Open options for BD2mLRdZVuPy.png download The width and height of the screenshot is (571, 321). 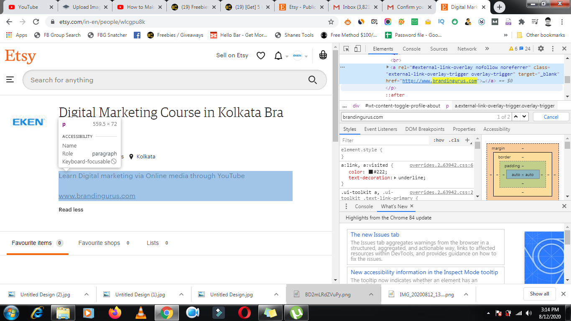371,295
